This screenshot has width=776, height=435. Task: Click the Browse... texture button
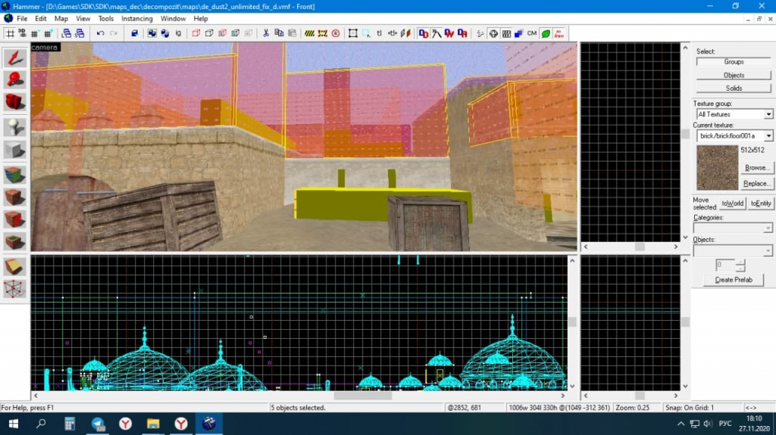point(756,168)
